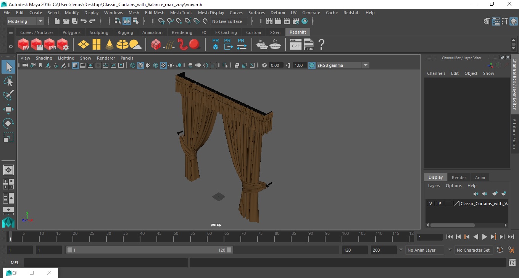Viewport: 519px width, 278px height.
Task: Click the Undo arrow icon
Action: [x=84, y=21]
